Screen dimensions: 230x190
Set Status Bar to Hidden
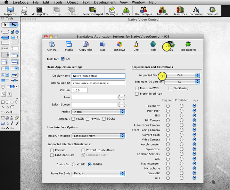pyautogui.click(x=90, y=164)
